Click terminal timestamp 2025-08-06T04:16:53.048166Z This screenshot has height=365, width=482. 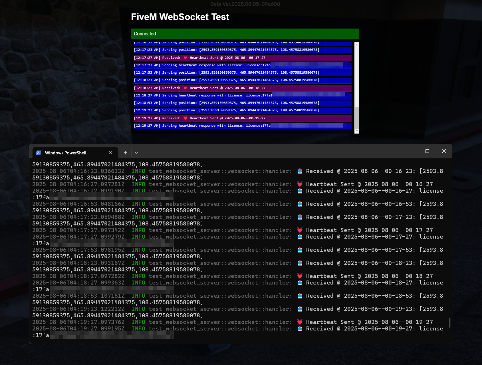[78, 204]
